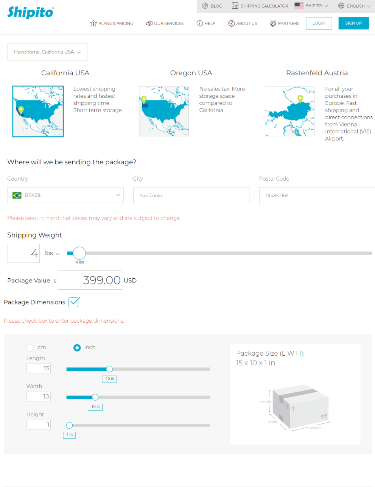The width and height of the screenshot is (375, 487).
Task: Click the Width slider handle
Action: (x=95, y=397)
